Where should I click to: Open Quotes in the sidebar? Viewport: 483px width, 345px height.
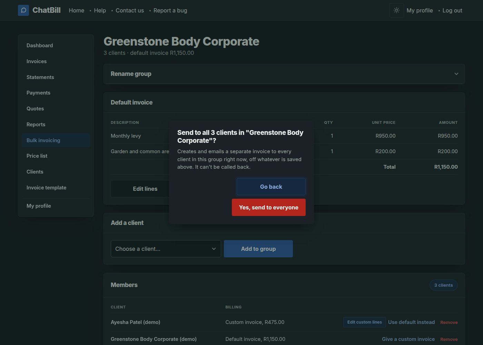(56, 109)
